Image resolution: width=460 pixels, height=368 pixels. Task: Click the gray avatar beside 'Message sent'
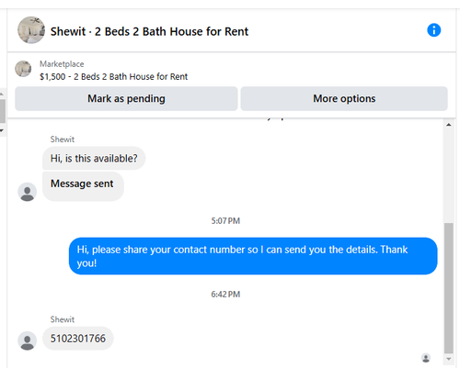point(27,192)
